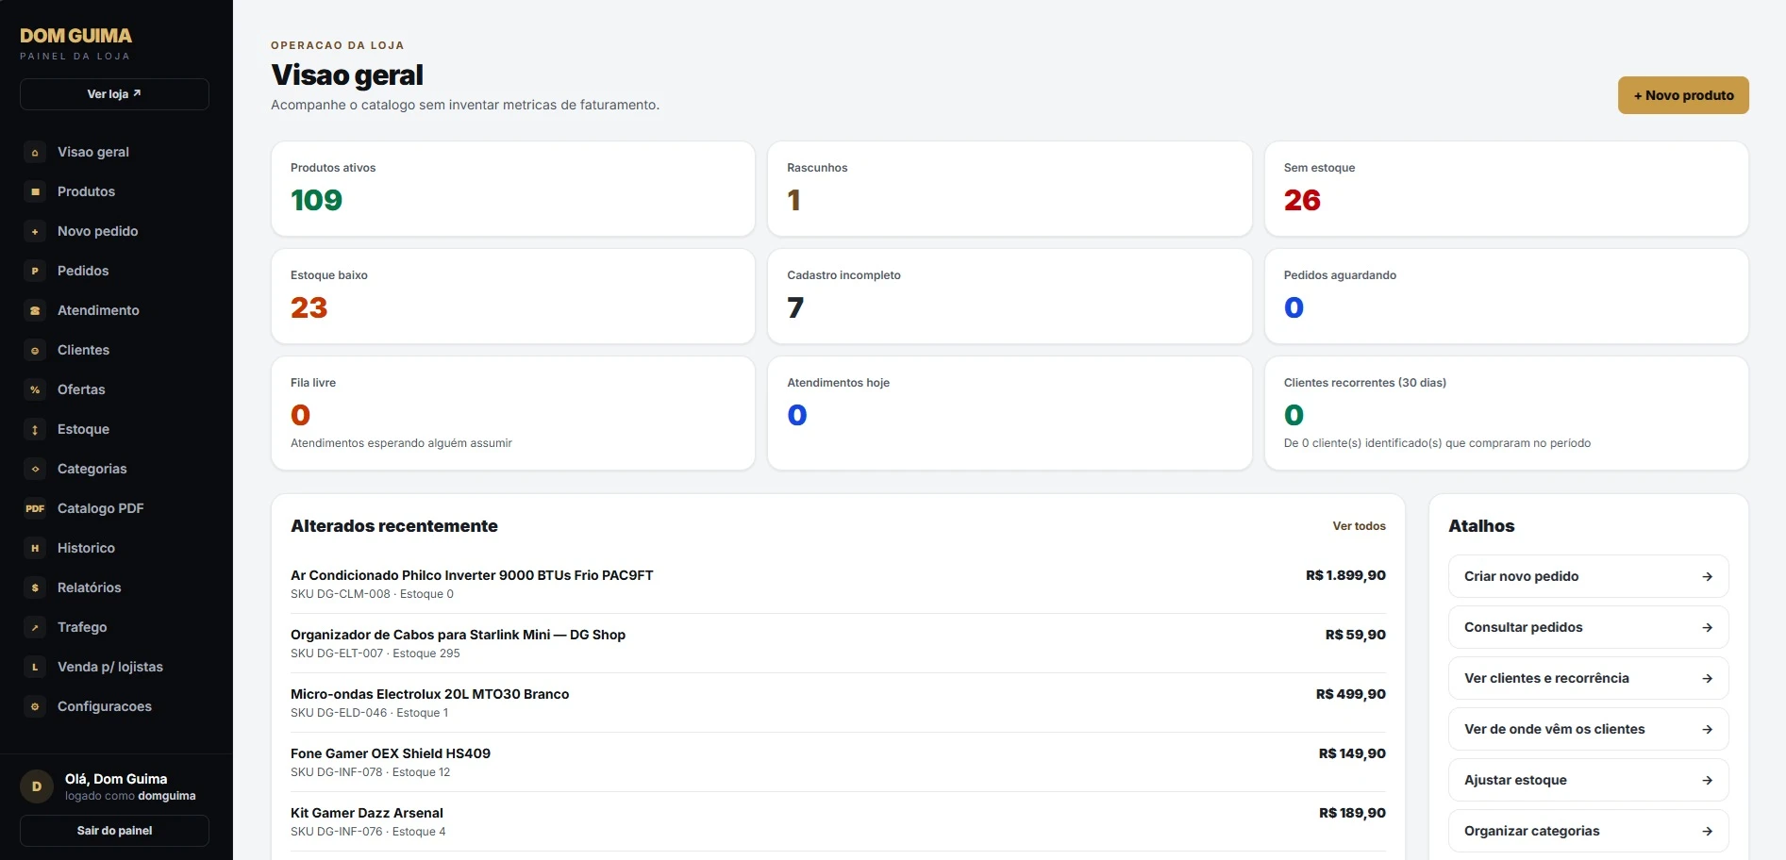
Task: Click the Clientes sidebar icon
Action: point(35,350)
